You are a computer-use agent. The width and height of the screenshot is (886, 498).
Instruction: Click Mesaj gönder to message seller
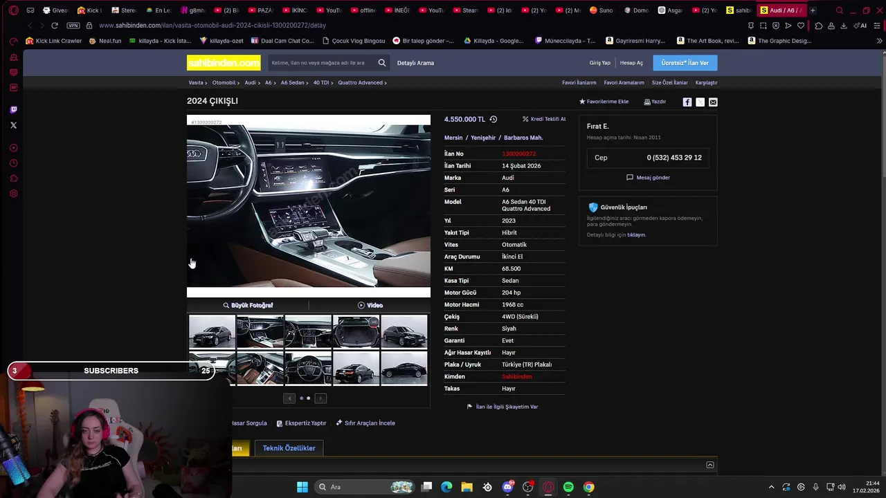click(x=648, y=178)
